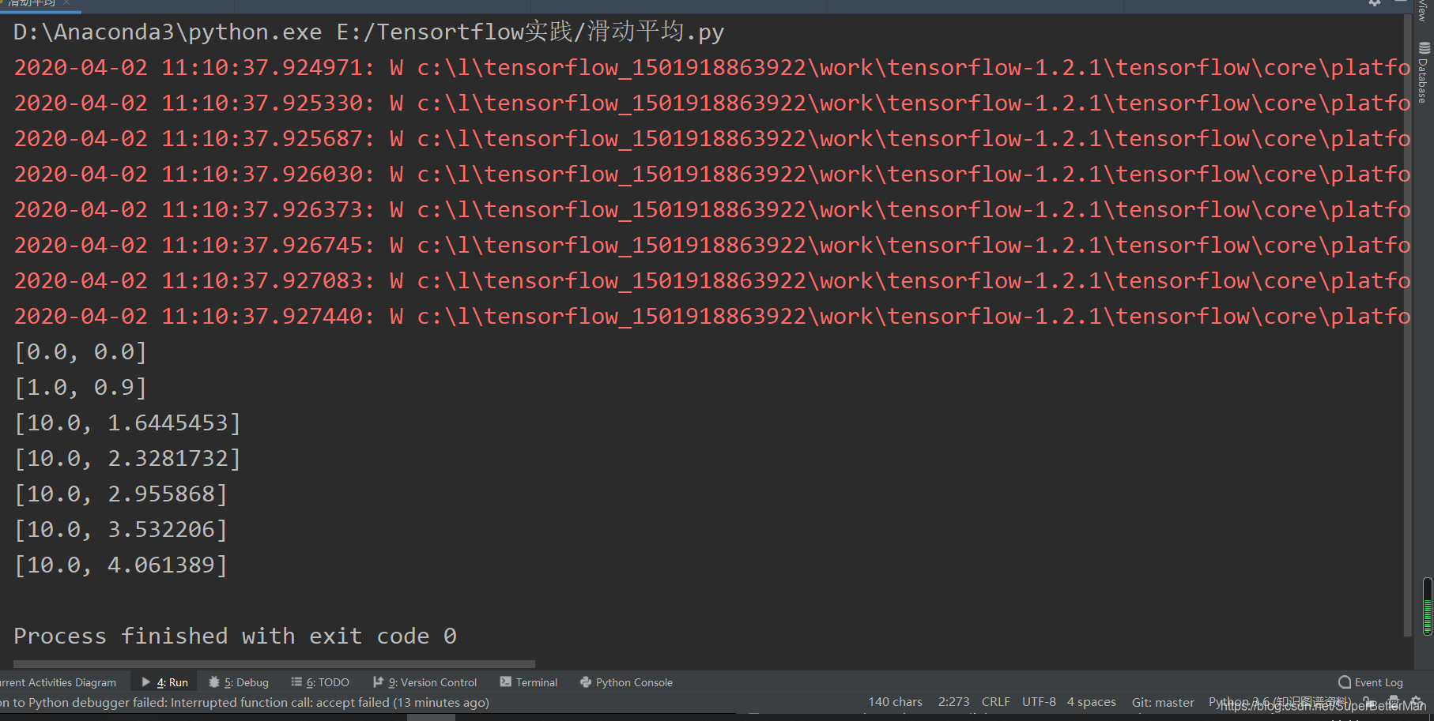Click the console vertical scrollbar
The width and height of the screenshot is (1434, 721).
point(1408,325)
